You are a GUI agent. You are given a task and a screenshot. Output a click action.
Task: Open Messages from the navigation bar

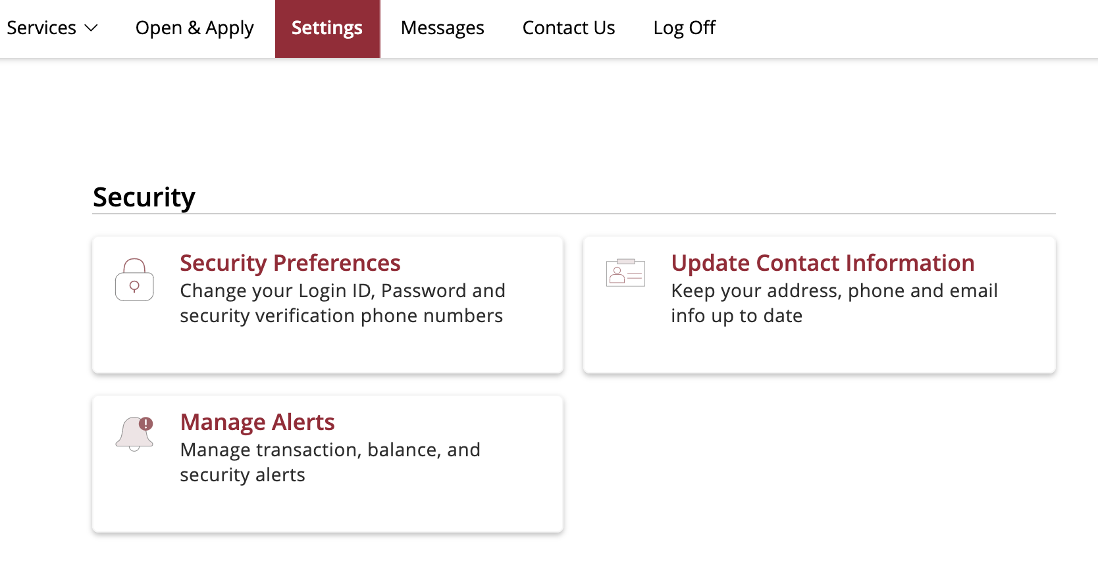442,28
